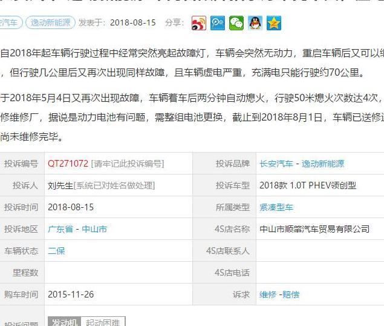Select the 发动机 problem tag
Viewport: 384px width, 326px height.
pyautogui.click(x=65, y=322)
